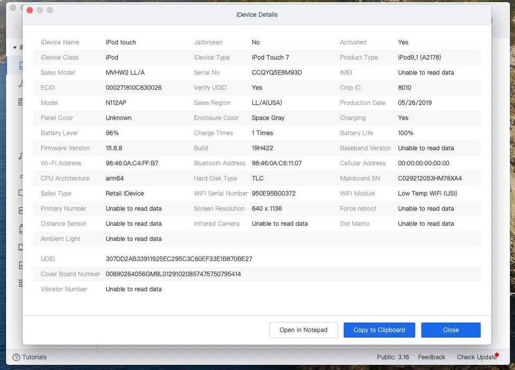515x370 pixels.
Task: Click the Primary Number 'Unable to read data' value
Action: (134, 208)
